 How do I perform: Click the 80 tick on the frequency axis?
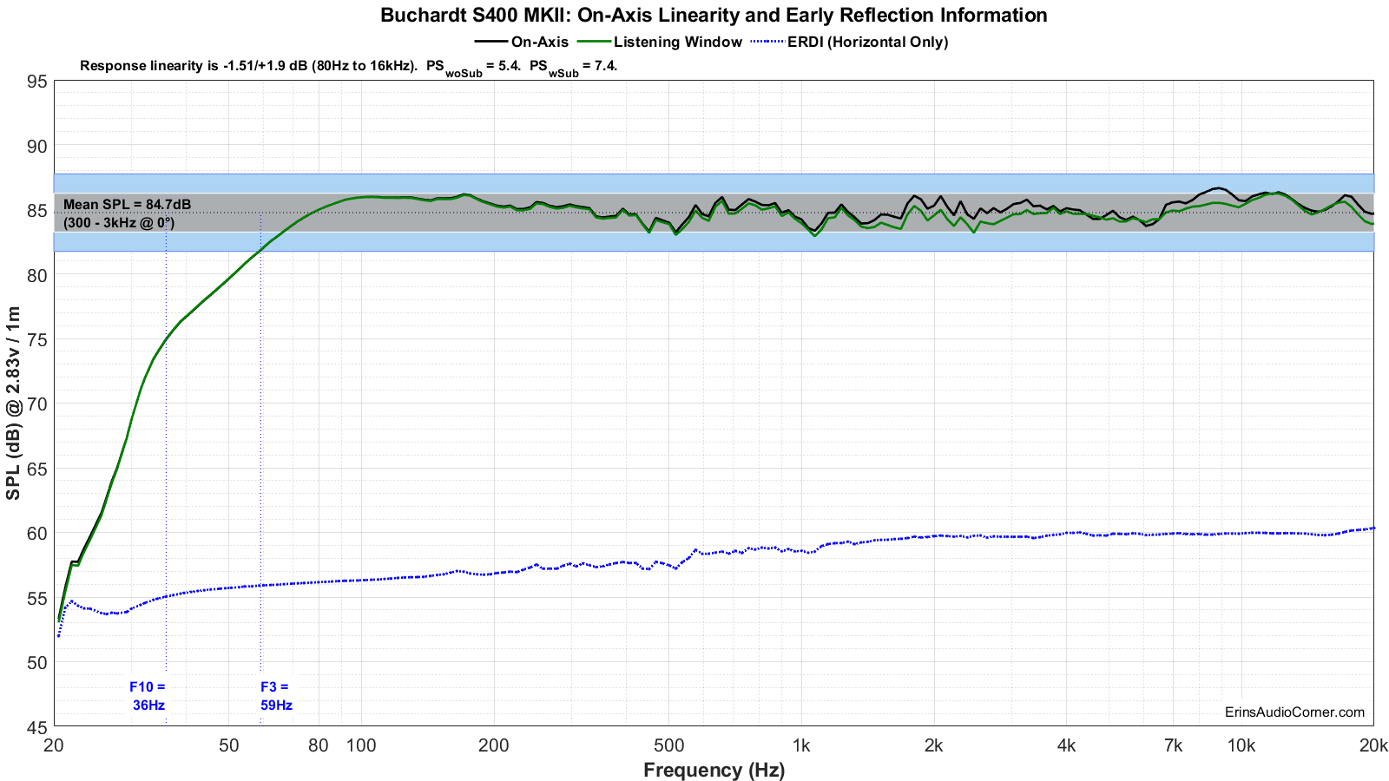[319, 745]
